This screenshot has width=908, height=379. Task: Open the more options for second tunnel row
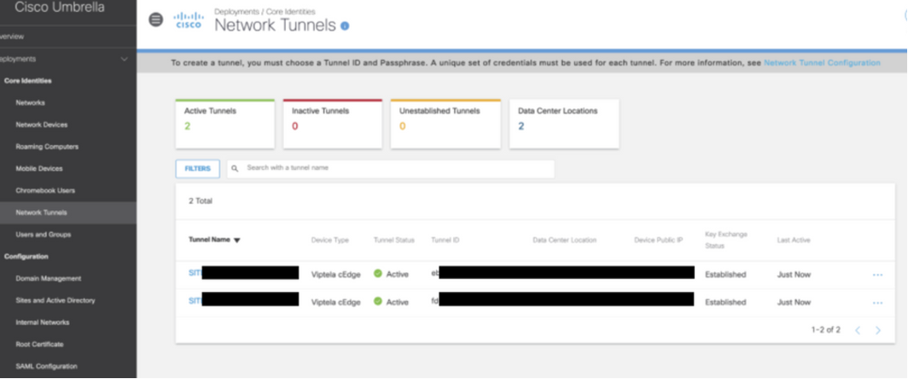click(x=877, y=302)
